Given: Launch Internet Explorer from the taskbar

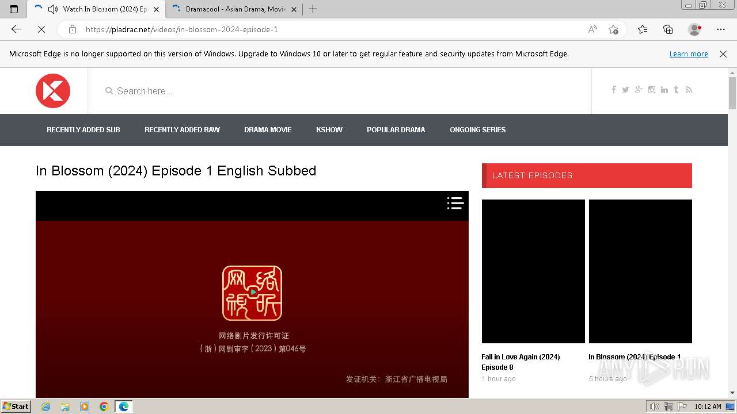Looking at the screenshot, I should click(x=45, y=407).
